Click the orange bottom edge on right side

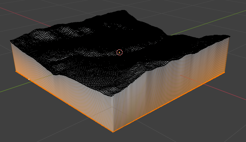171,101
